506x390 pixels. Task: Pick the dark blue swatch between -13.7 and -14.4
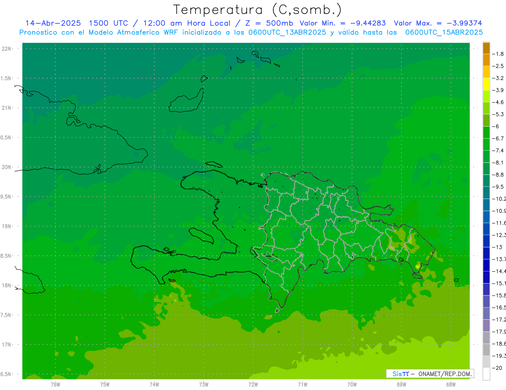tap(486, 265)
